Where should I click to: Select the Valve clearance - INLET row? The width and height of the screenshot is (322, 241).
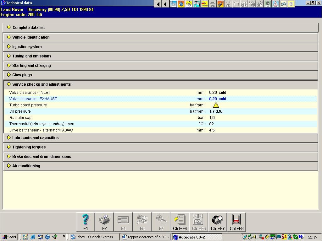(x=161, y=93)
